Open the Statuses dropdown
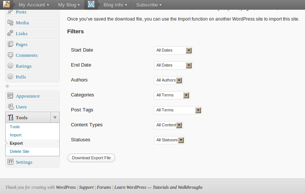305x194 pixels. pyautogui.click(x=169, y=140)
